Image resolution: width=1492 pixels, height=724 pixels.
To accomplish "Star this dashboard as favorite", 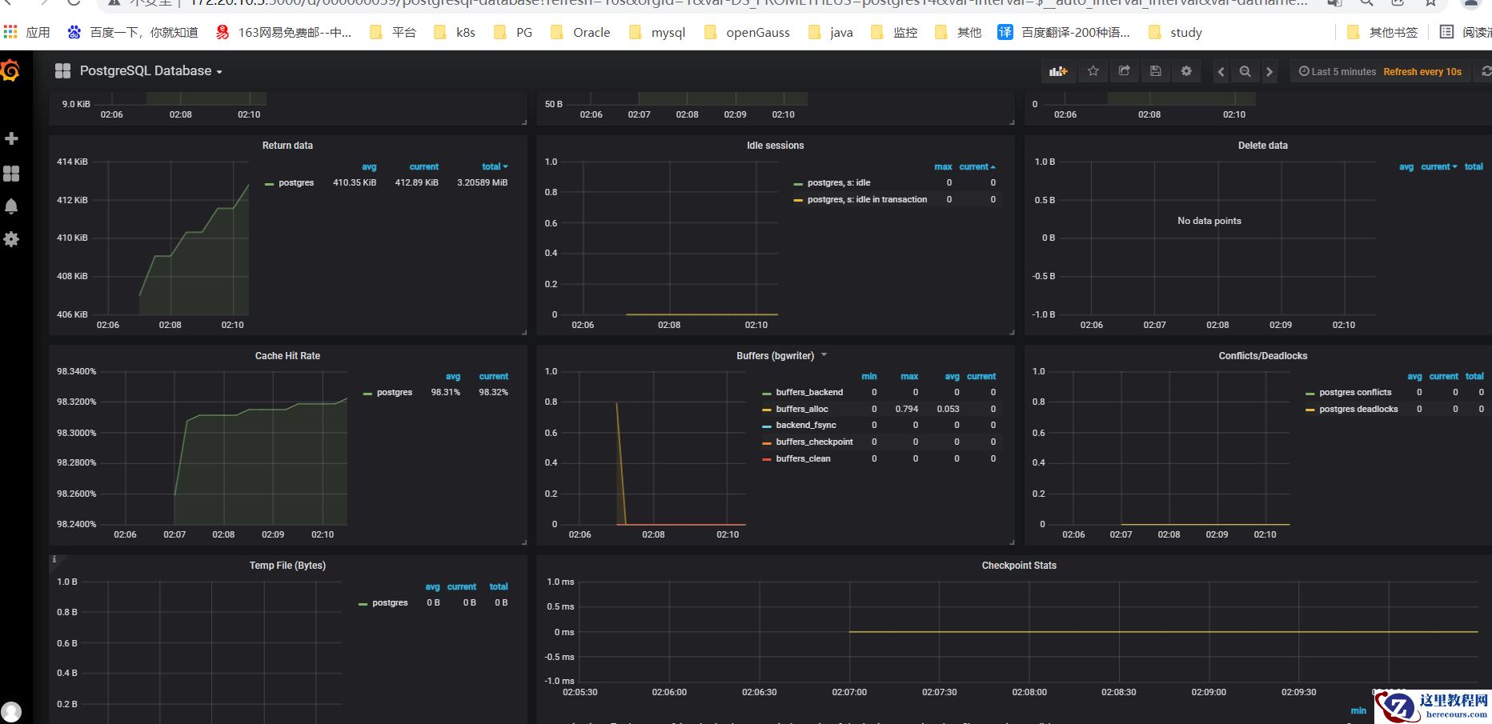I will point(1093,71).
